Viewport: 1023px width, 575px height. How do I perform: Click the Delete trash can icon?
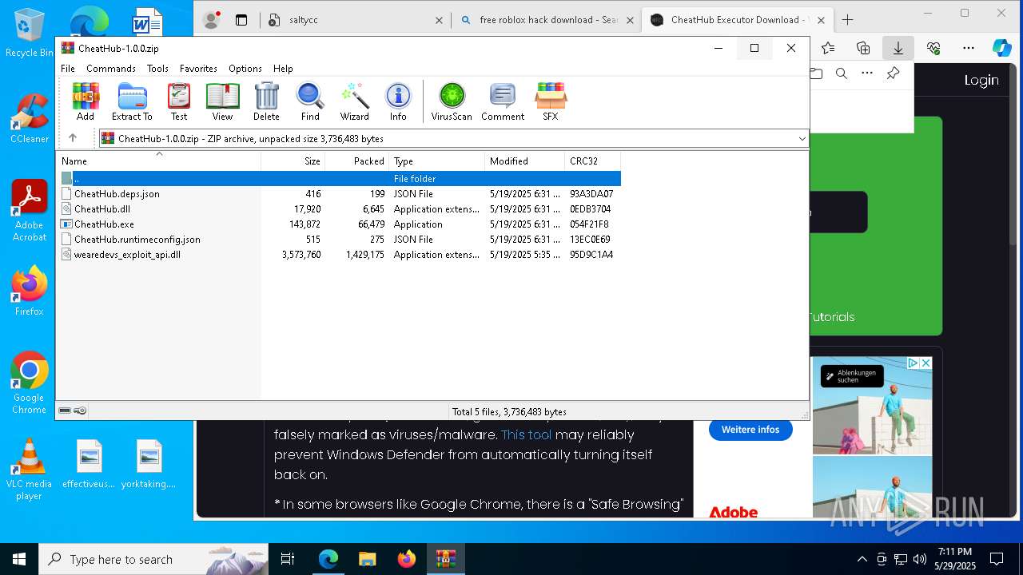[266, 101]
